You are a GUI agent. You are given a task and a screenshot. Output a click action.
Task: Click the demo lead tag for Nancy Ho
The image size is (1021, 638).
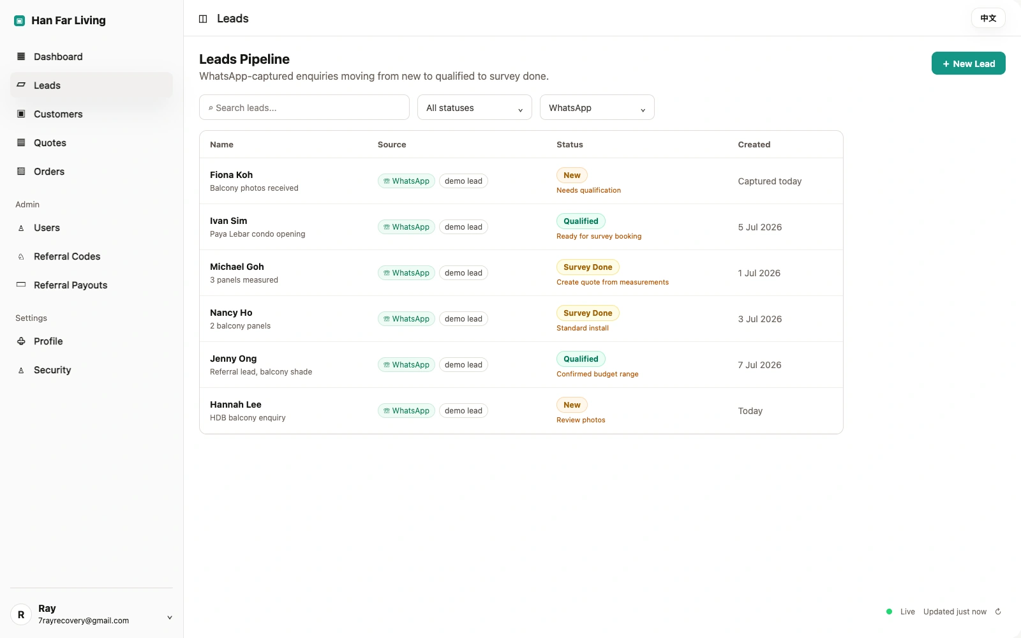[463, 319]
